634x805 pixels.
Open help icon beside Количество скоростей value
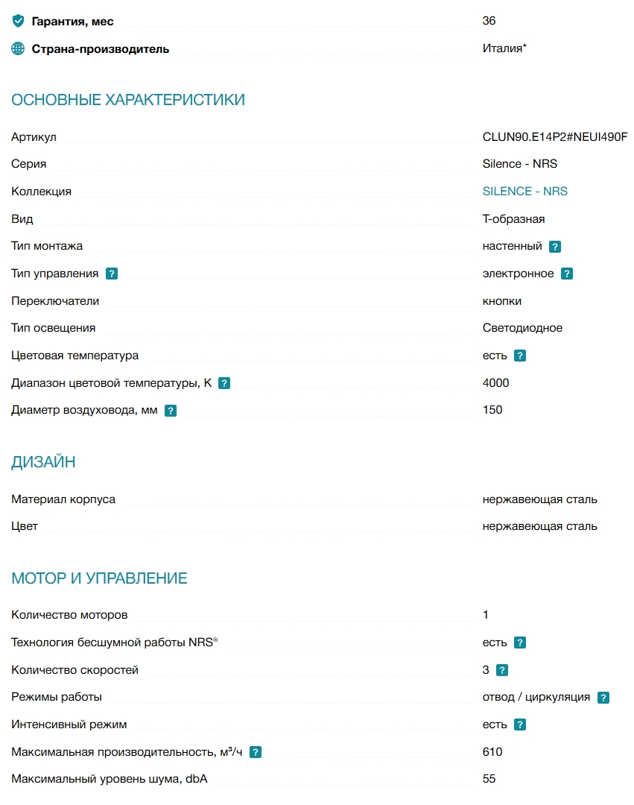(503, 670)
